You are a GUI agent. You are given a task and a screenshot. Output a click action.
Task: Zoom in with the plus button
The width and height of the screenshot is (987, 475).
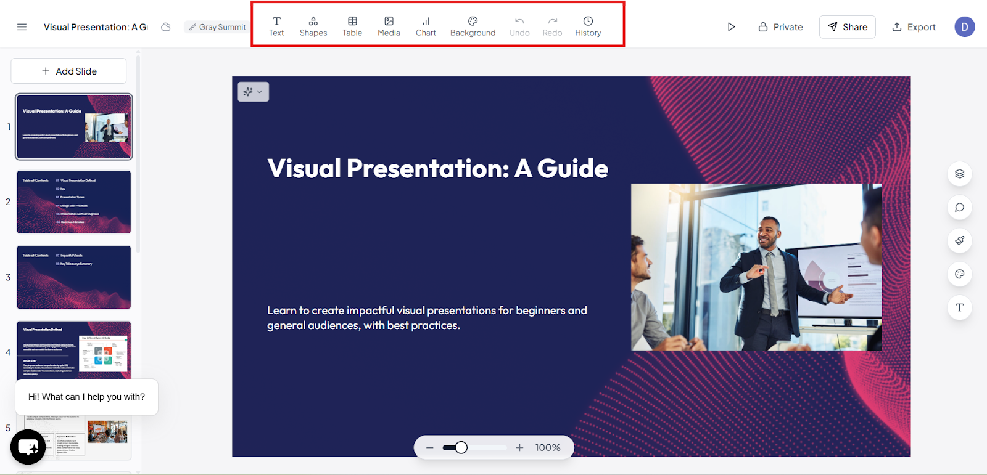519,448
